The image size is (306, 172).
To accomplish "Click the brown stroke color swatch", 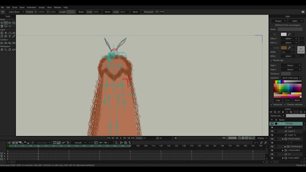I will click(x=284, y=48).
